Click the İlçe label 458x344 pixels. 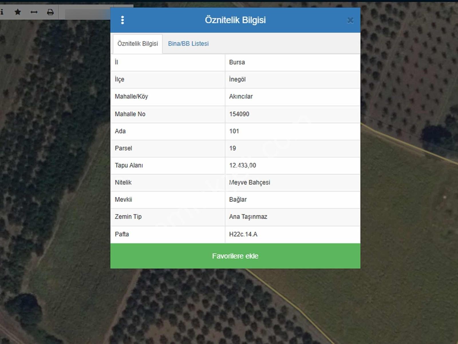click(x=120, y=79)
